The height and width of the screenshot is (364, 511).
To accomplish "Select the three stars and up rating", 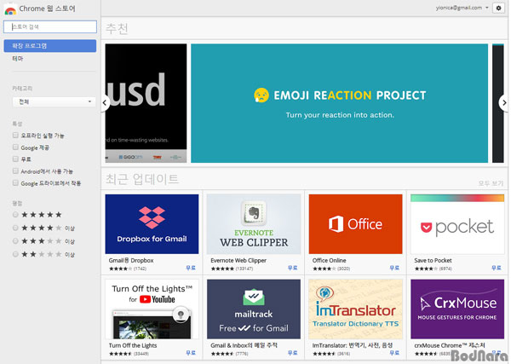I will click(x=15, y=241).
